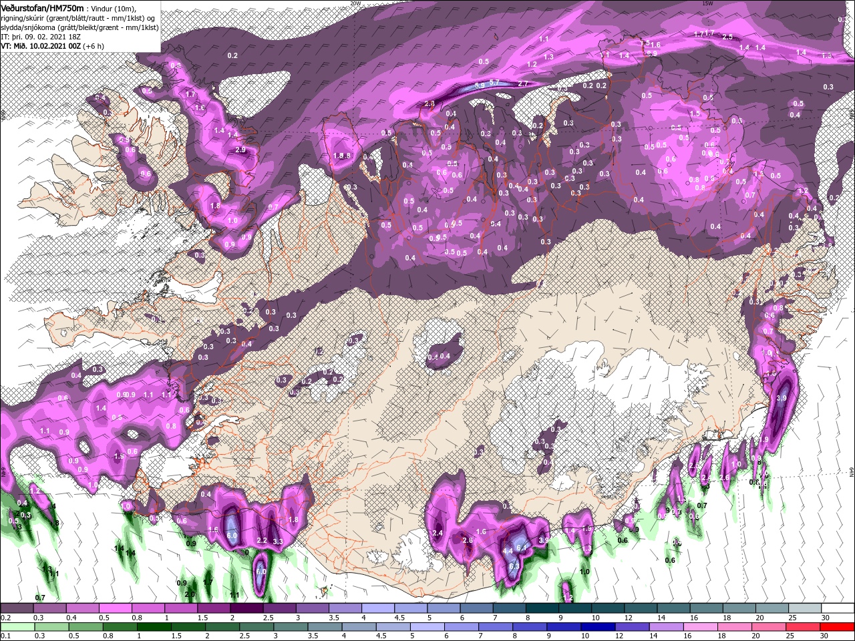
Task: Click the 2.8 precipitation value on the map
Action: click(x=430, y=103)
